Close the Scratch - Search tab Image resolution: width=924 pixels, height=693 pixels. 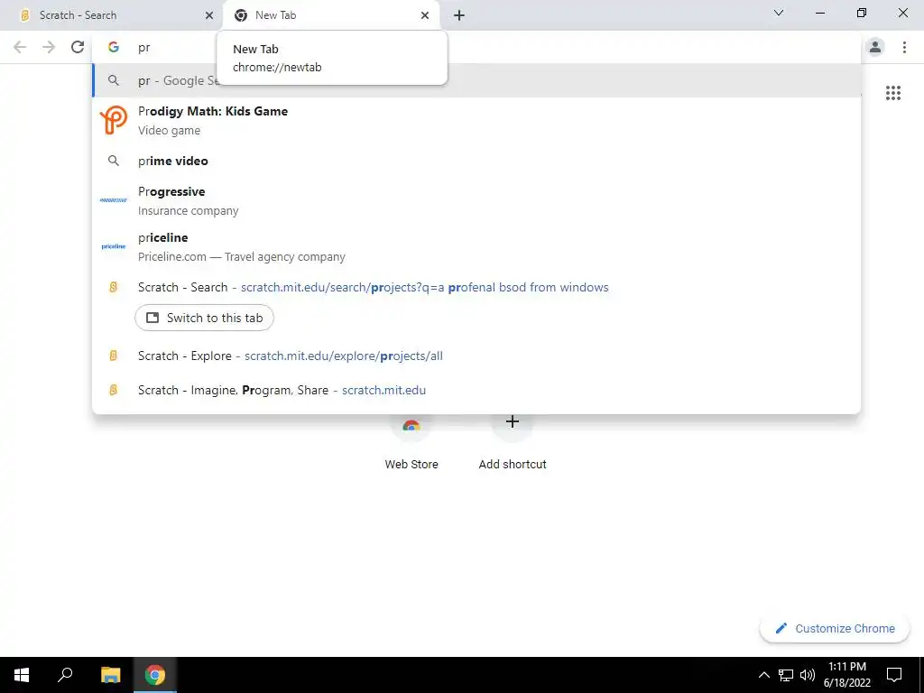coord(209,15)
